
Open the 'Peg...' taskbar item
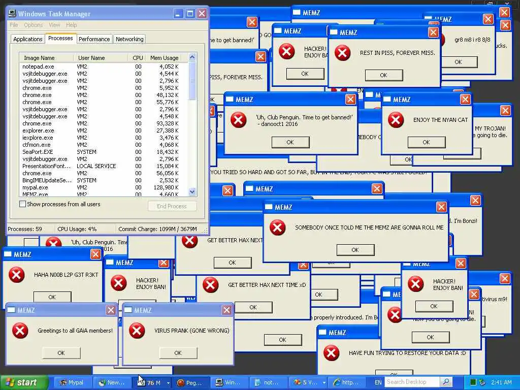pos(190,382)
